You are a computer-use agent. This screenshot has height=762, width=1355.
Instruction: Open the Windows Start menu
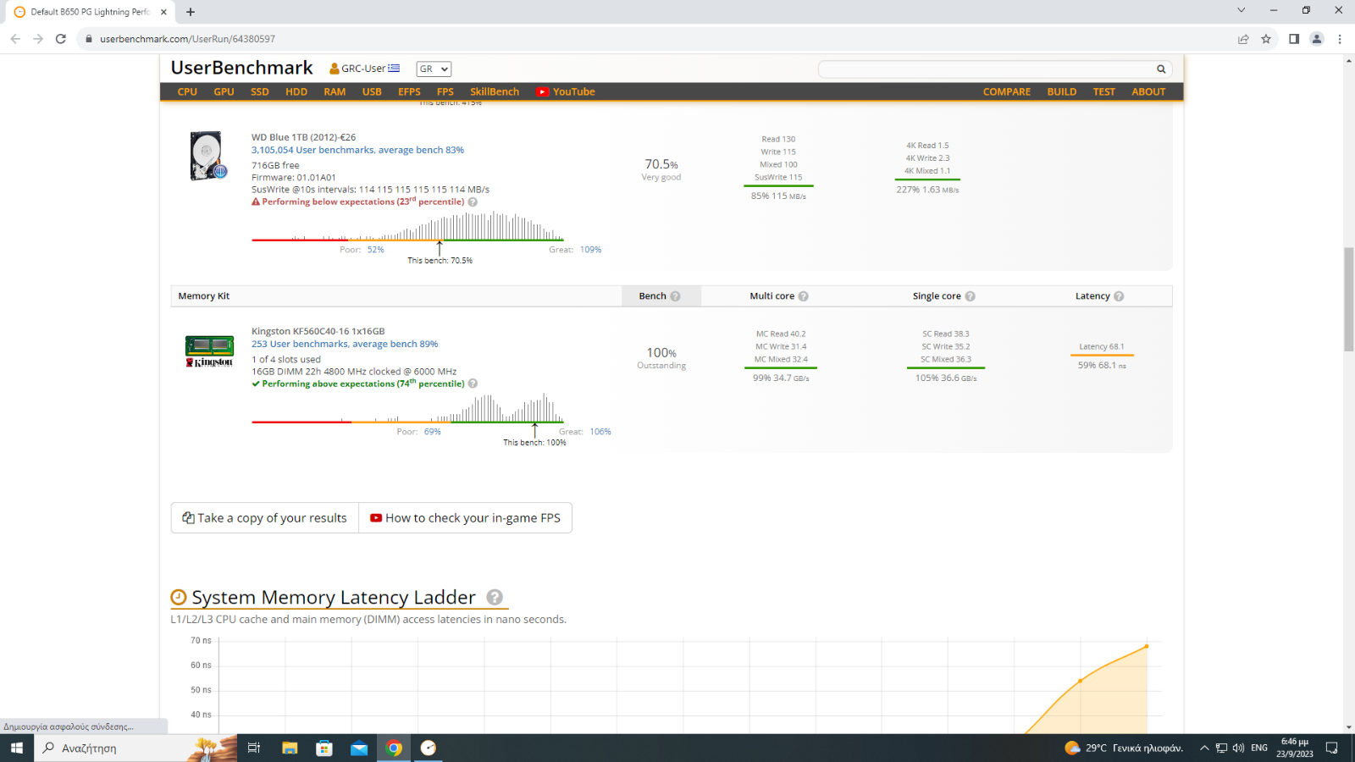[x=17, y=748]
